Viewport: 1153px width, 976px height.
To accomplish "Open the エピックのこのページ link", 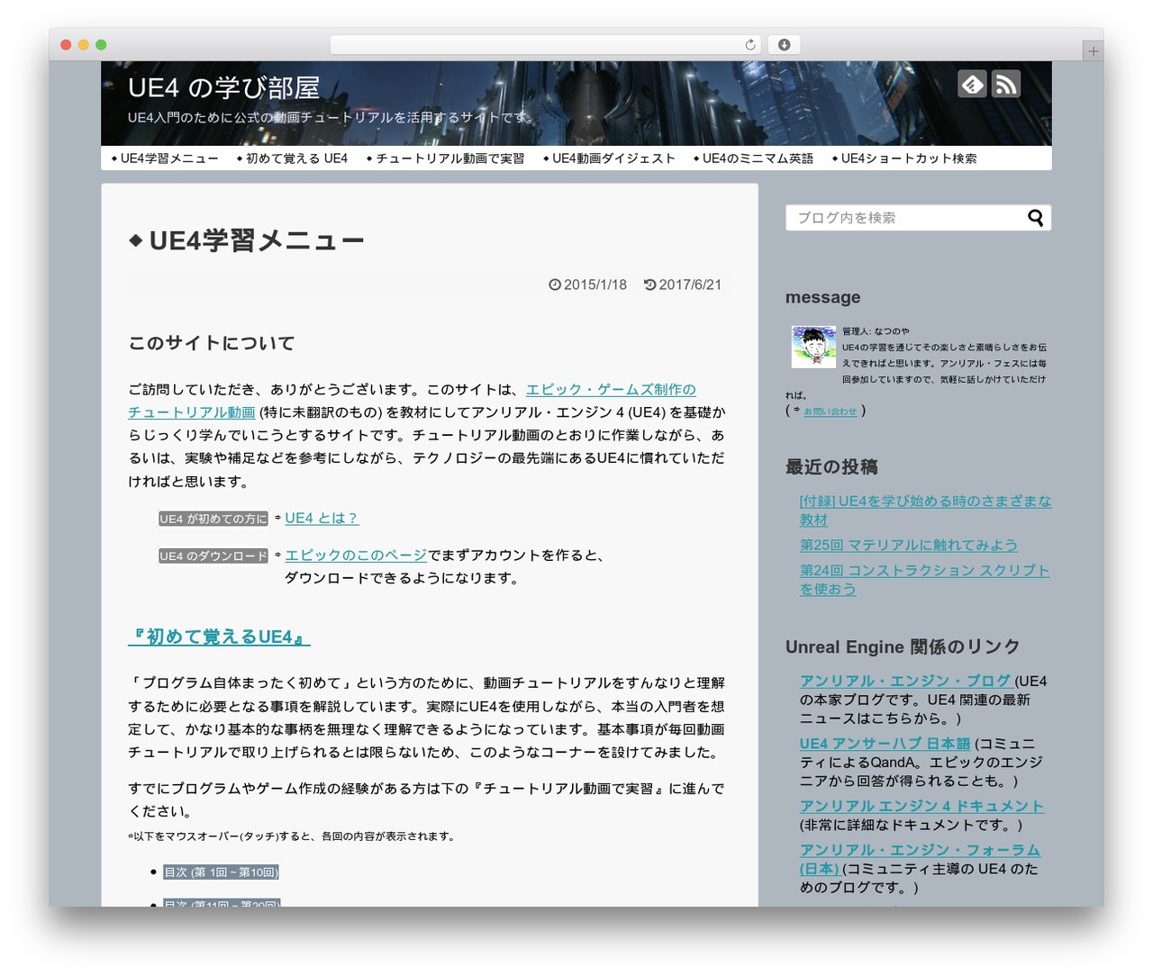I will point(356,556).
